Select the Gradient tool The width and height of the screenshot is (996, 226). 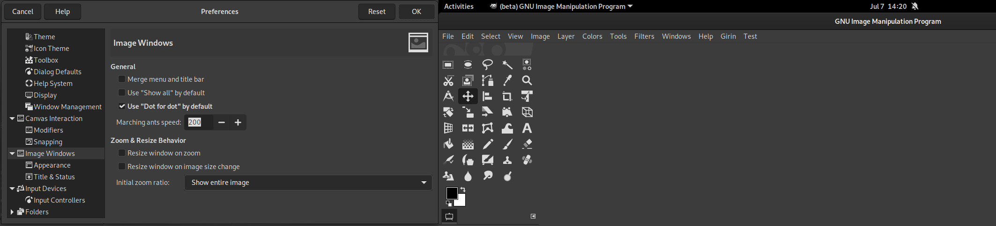tap(468, 144)
